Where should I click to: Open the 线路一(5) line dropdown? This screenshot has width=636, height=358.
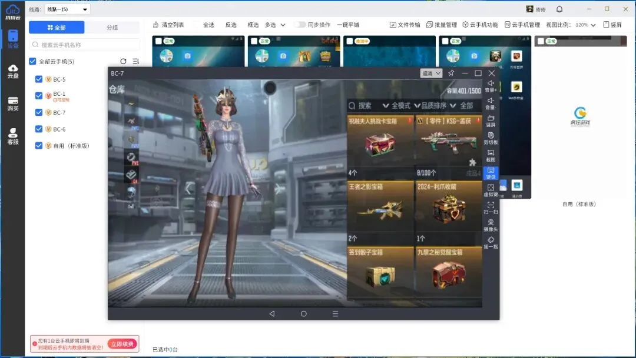[x=67, y=9]
